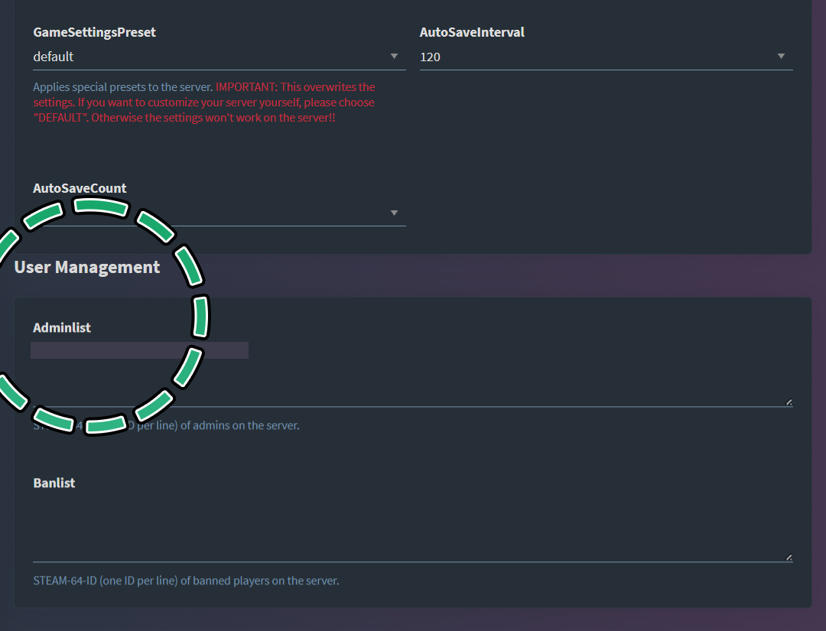The image size is (826, 631).
Task: Click the AutoSaveInterval dropdown arrow icon
Action: [x=781, y=57]
